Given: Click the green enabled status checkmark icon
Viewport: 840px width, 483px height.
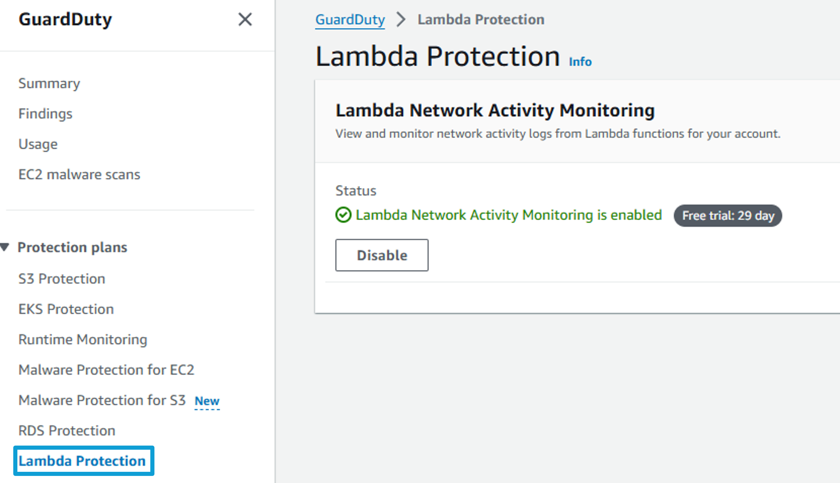Looking at the screenshot, I should pos(343,215).
